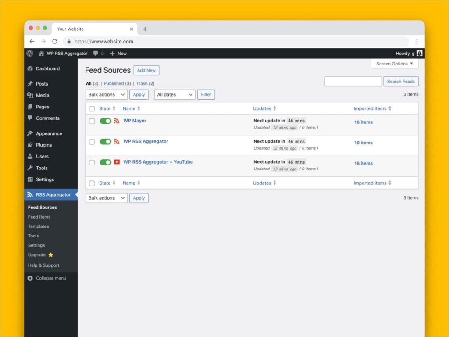Switch to the Trash (2) filter view
This screenshot has width=449, height=337.
[143, 83]
